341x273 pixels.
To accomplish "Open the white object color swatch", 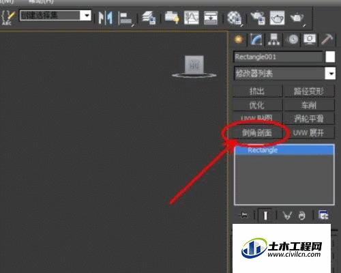I will point(330,57).
